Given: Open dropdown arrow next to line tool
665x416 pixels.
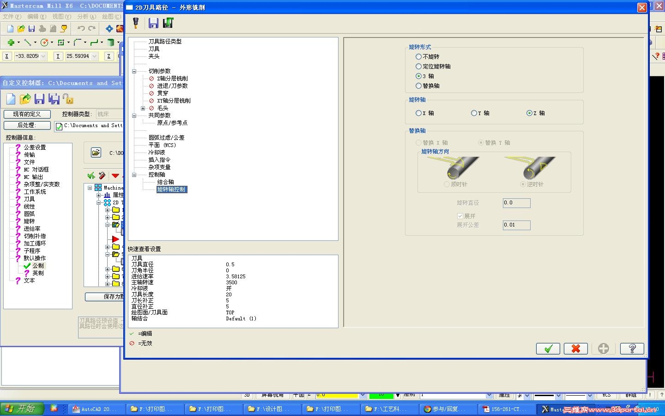Looking at the screenshot, I should [35, 43].
